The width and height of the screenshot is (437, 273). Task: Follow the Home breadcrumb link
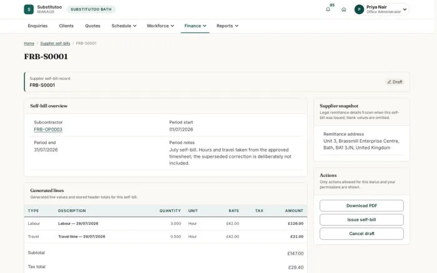click(x=29, y=44)
